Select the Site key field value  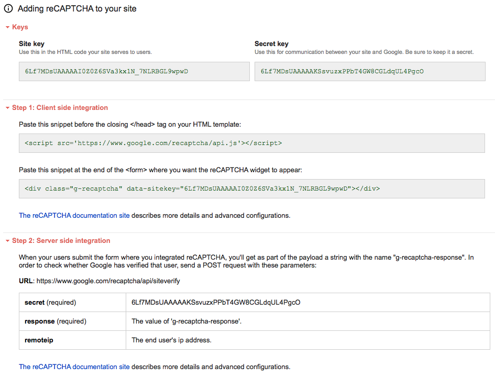[x=134, y=71]
